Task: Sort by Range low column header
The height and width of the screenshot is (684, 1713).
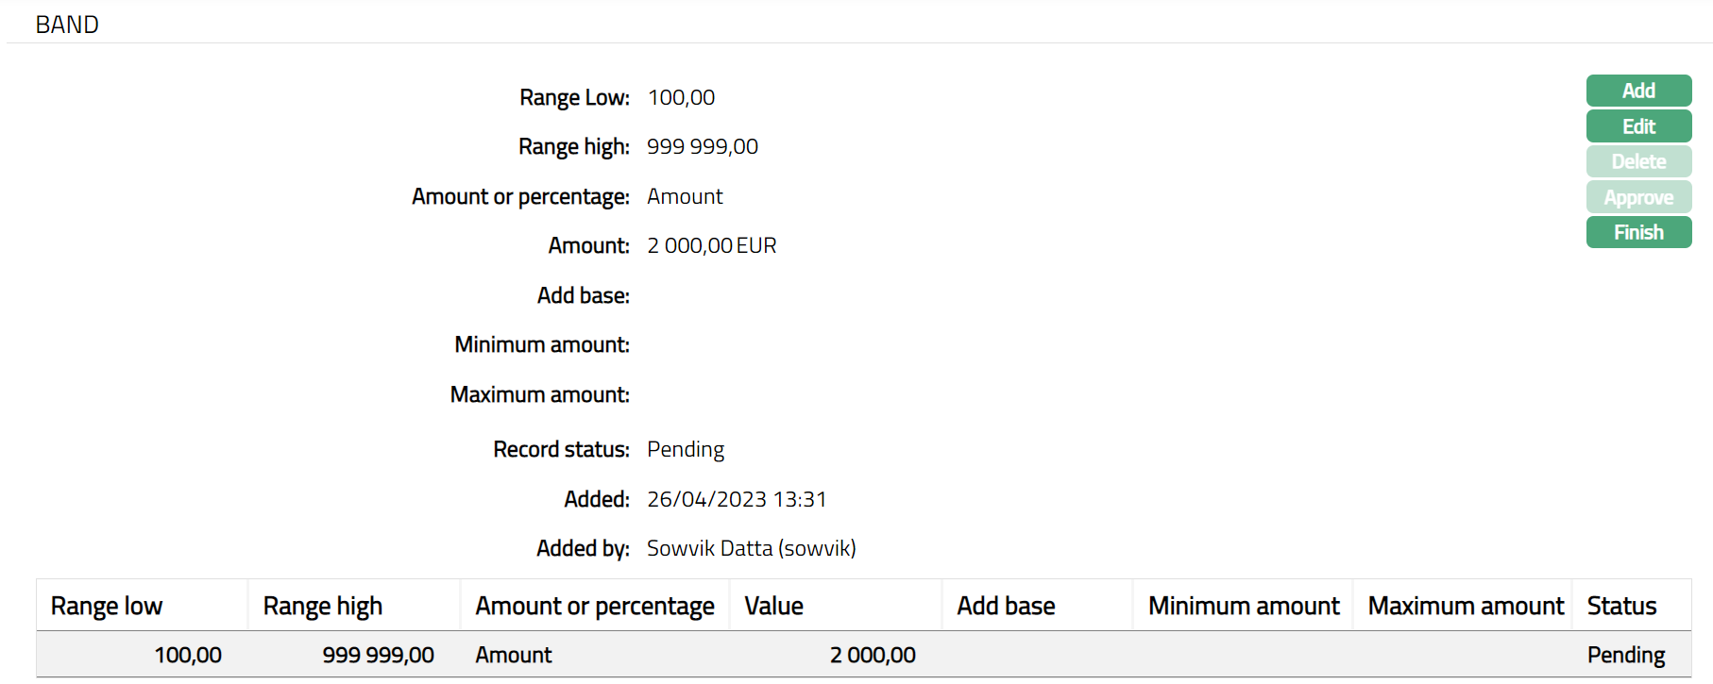Action: coord(107,606)
